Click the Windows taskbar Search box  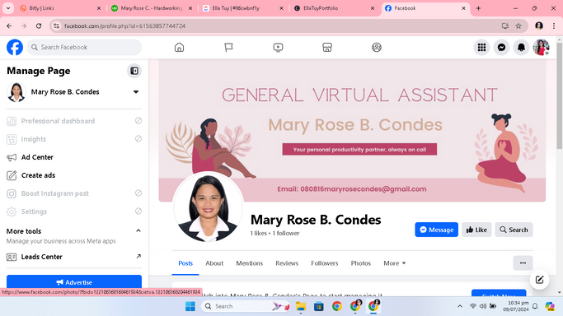pos(246,306)
